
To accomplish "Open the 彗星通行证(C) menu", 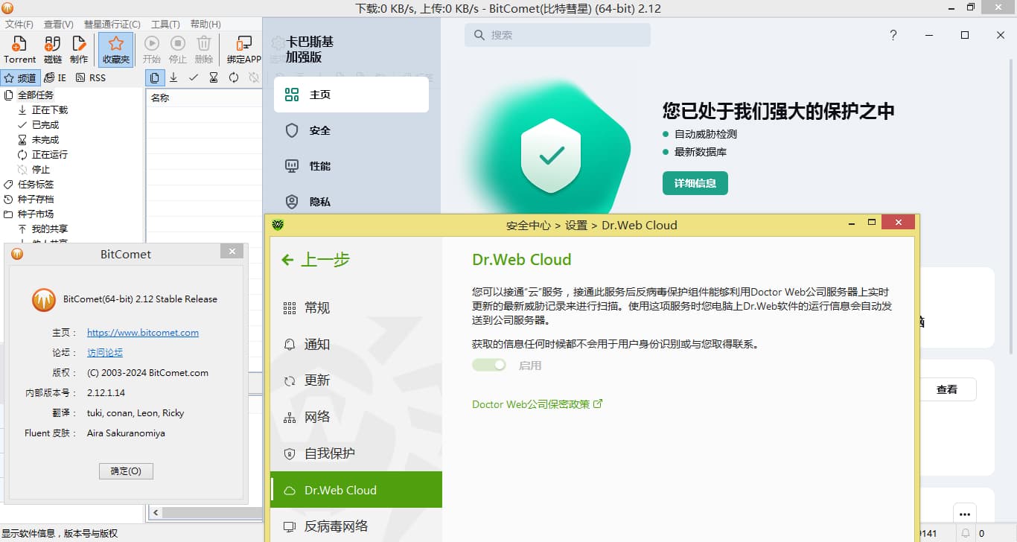I will click(112, 25).
